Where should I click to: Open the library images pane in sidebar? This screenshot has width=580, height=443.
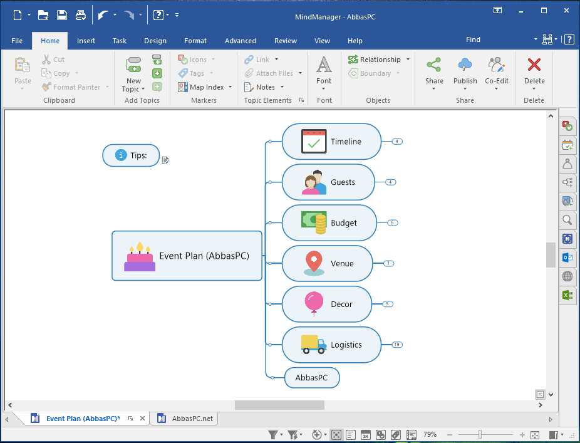[x=567, y=201]
